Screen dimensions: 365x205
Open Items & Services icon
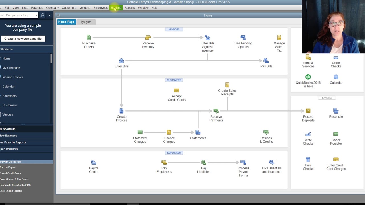point(308,57)
